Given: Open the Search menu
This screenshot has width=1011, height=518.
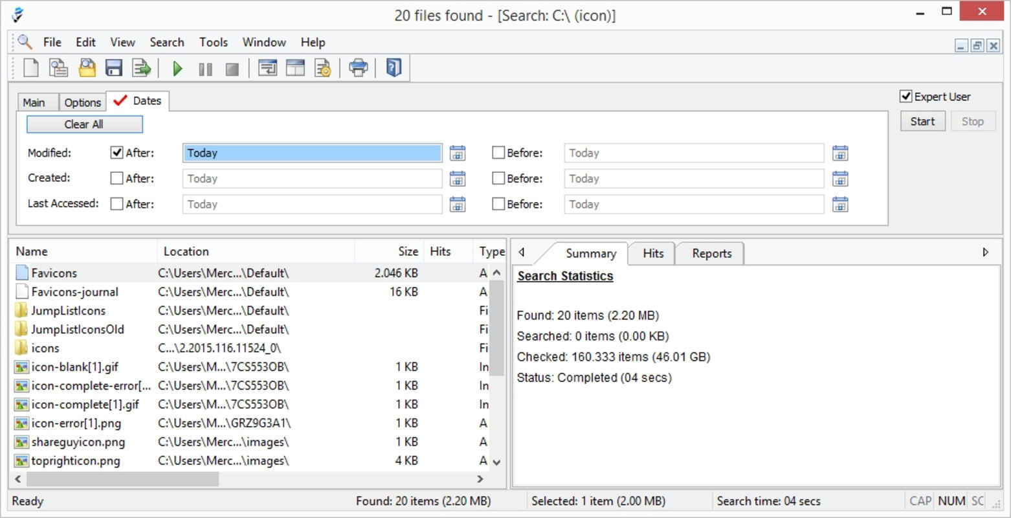Looking at the screenshot, I should [166, 42].
